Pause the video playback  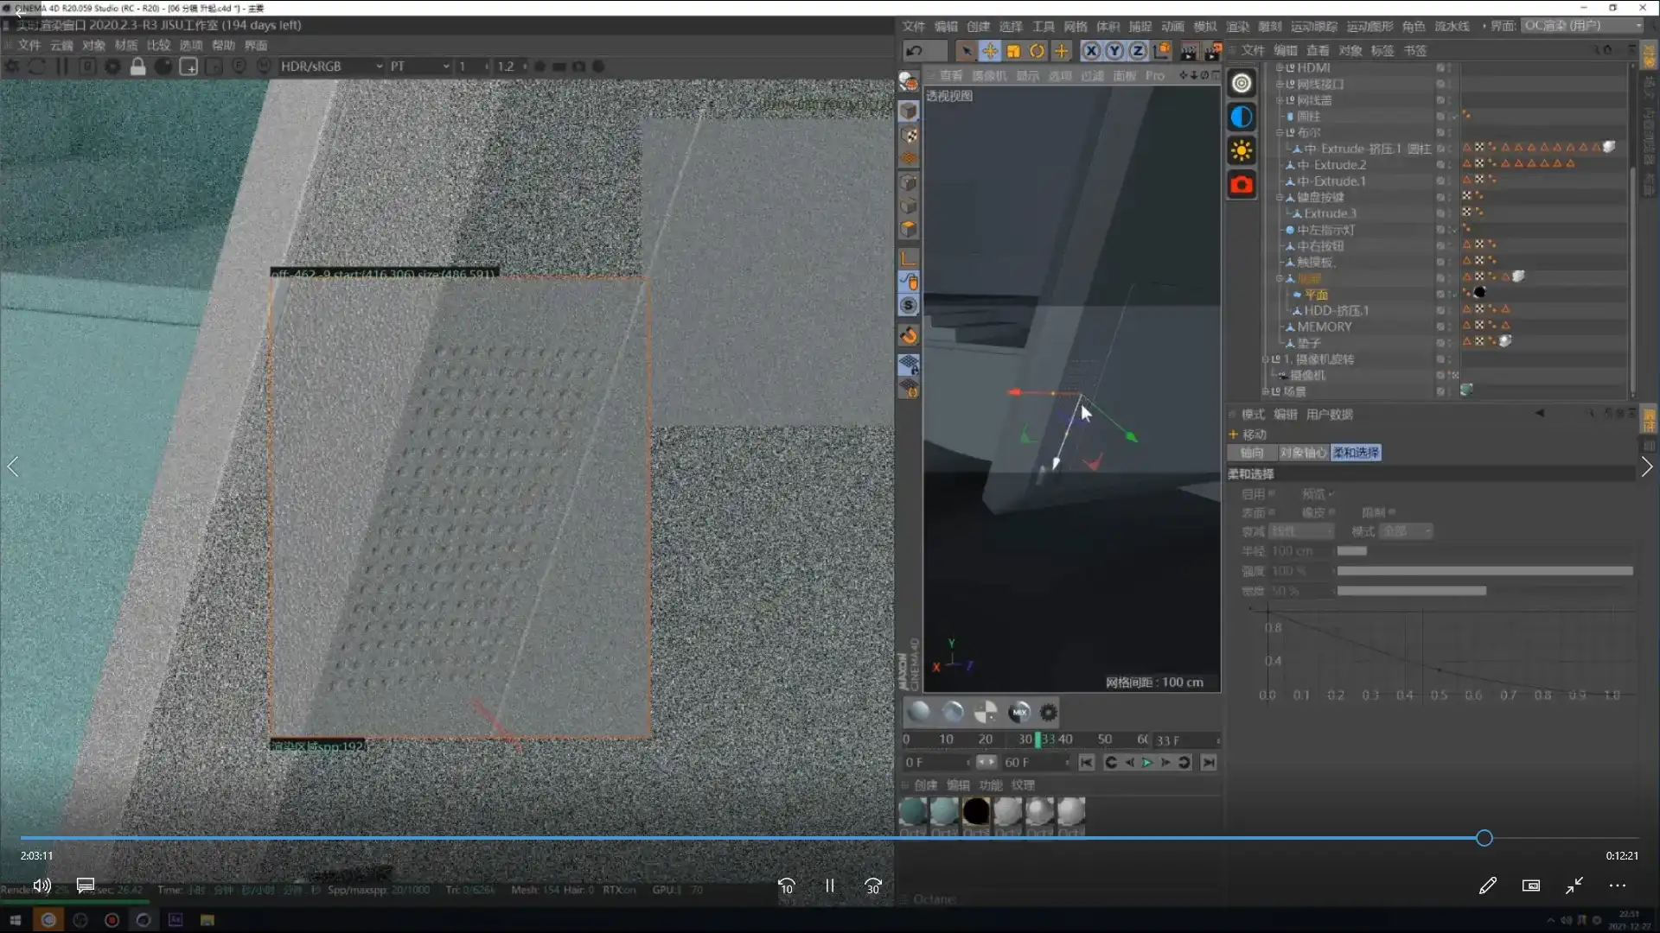829,885
